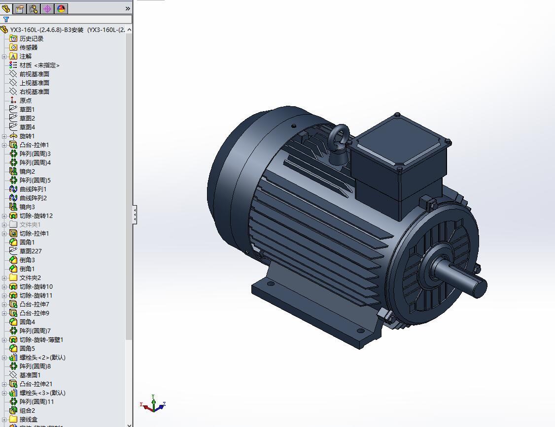Select the 基准面1 reference plane icon
555x427 pixels.
[x=13, y=375]
